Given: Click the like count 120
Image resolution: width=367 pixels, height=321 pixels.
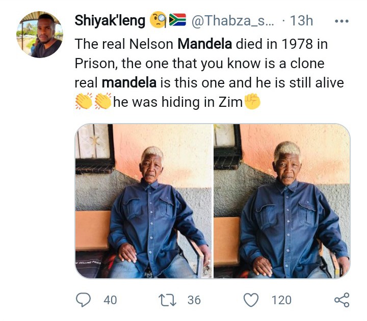Looking at the screenshot, I should 281,300.
